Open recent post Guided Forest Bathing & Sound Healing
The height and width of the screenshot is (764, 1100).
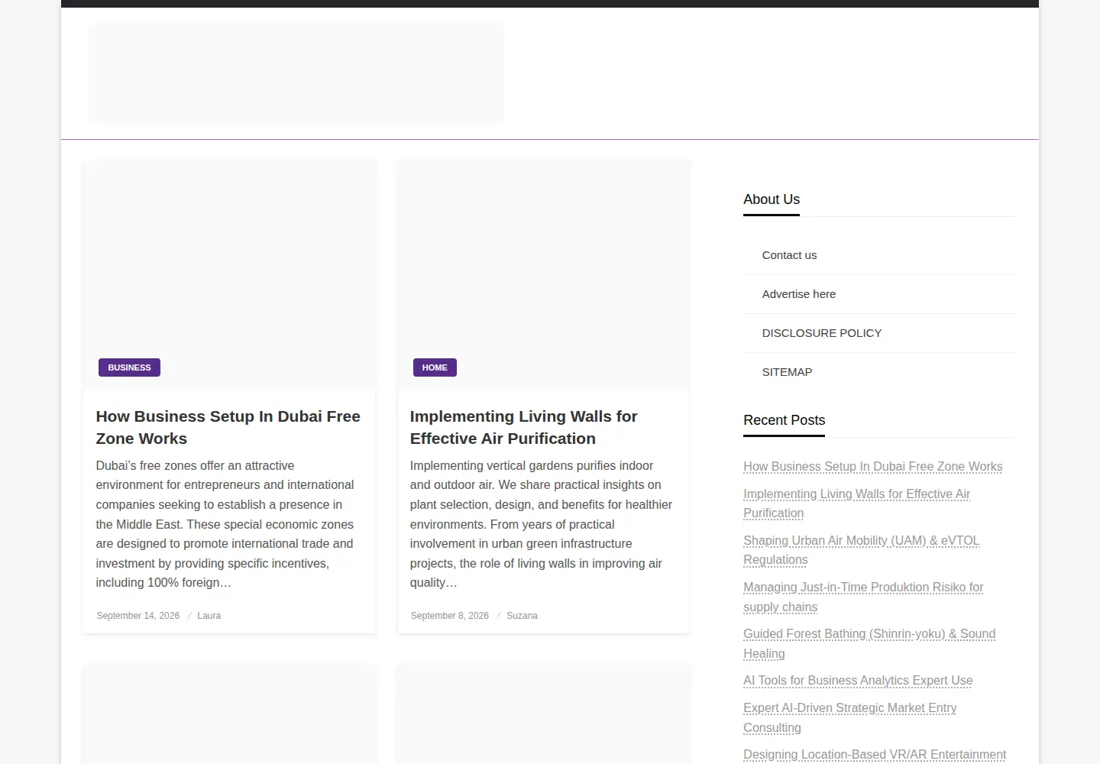click(x=869, y=643)
